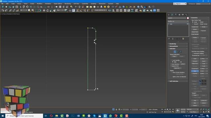Toggle the Percent Snap icon
Viewport: 211px width, 118px height.
(x=85, y=10)
